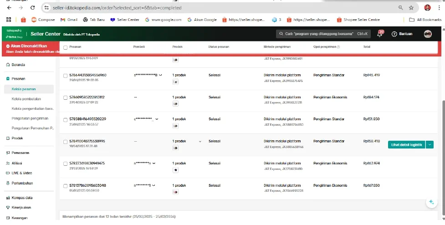Open the seller profile avatar menu
445x225 pixels.
(428, 34)
